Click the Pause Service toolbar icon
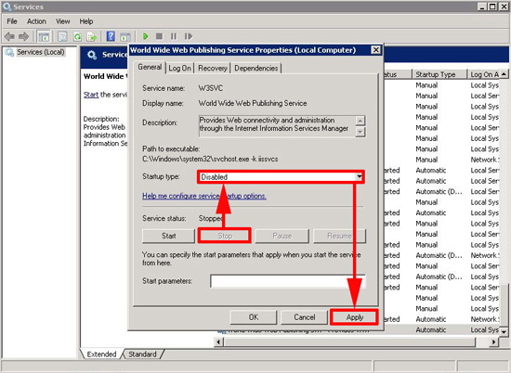The width and height of the screenshot is (511, 373). pos(174,36)
